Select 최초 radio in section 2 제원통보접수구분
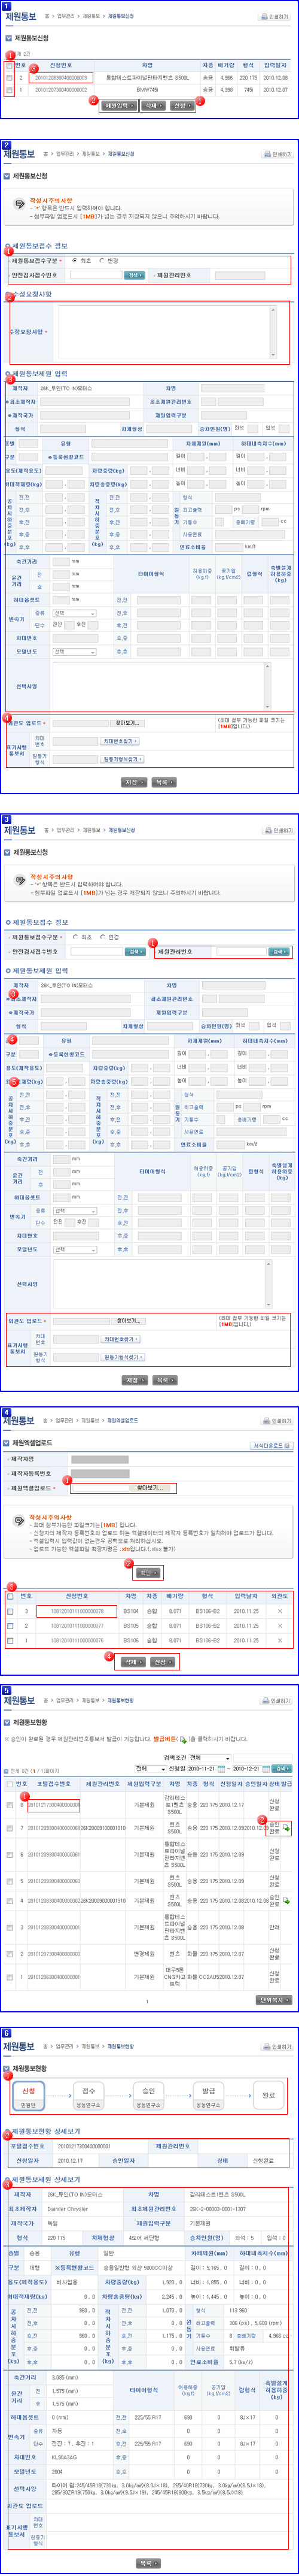The image size is (299, 2576). (75, 260)
